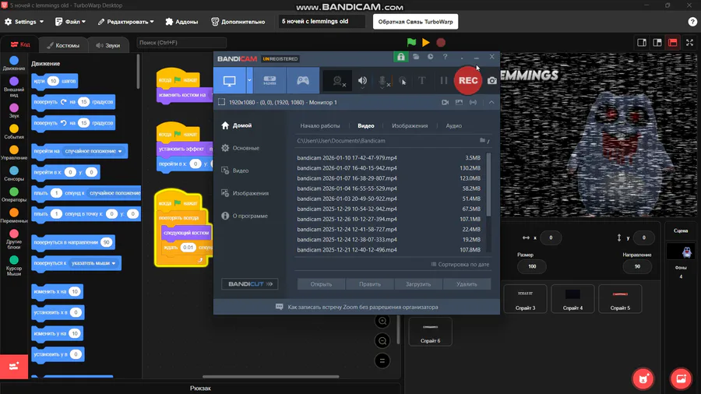Open the О программе section
This screenshot has width=701, height=394.
tap(245, 216)
